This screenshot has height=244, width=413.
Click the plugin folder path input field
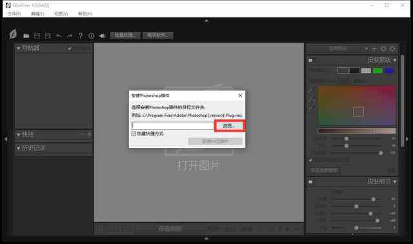click(x=172, y=125)
